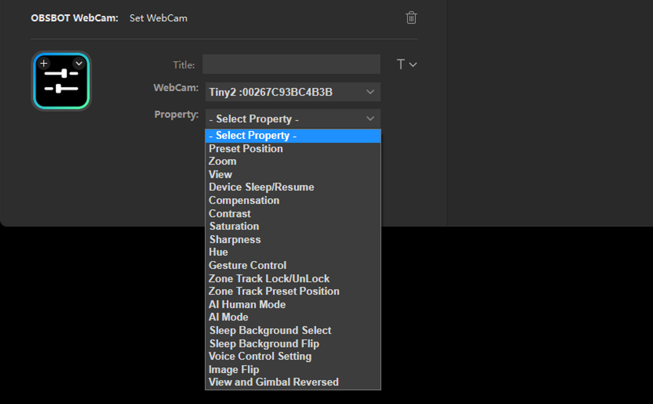Delete the OBSBOT WebCam action
The width and height of the screenshot is (653, 404).
[411, 17]
